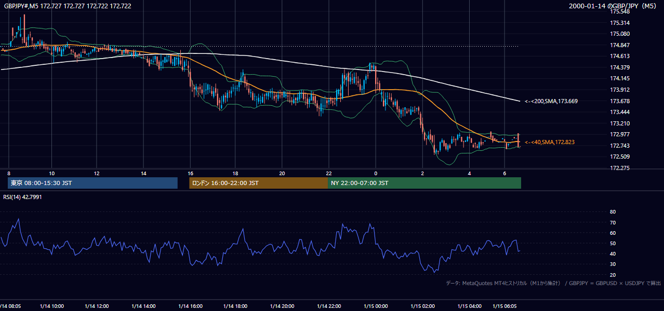Image resolution: width=664 pixels, height=311 pixels.
Task: Click RSI scale value 40
Action: (613, 253)
